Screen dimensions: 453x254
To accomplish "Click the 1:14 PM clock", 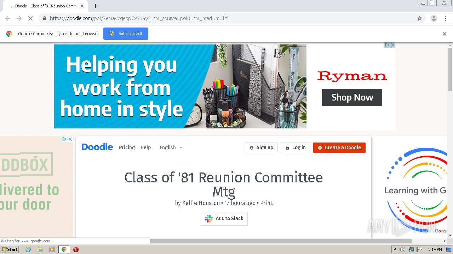I will click(x=435, y=249).
